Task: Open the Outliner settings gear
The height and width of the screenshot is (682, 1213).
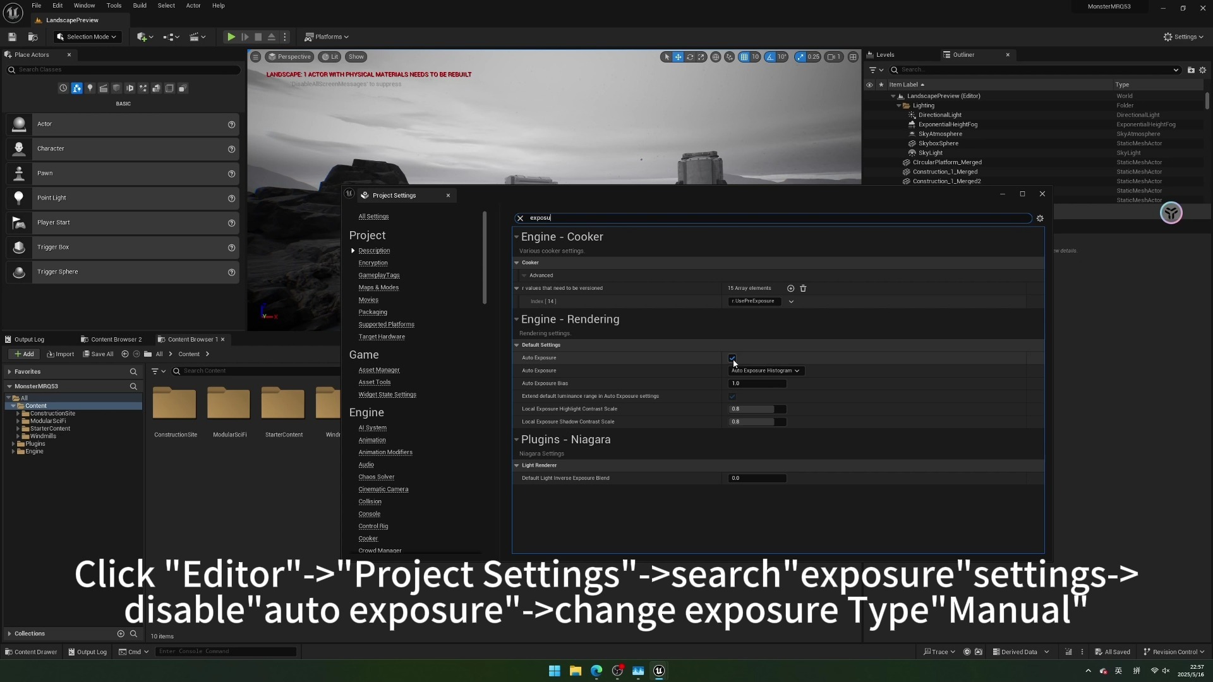Action: coord(1203,70)
